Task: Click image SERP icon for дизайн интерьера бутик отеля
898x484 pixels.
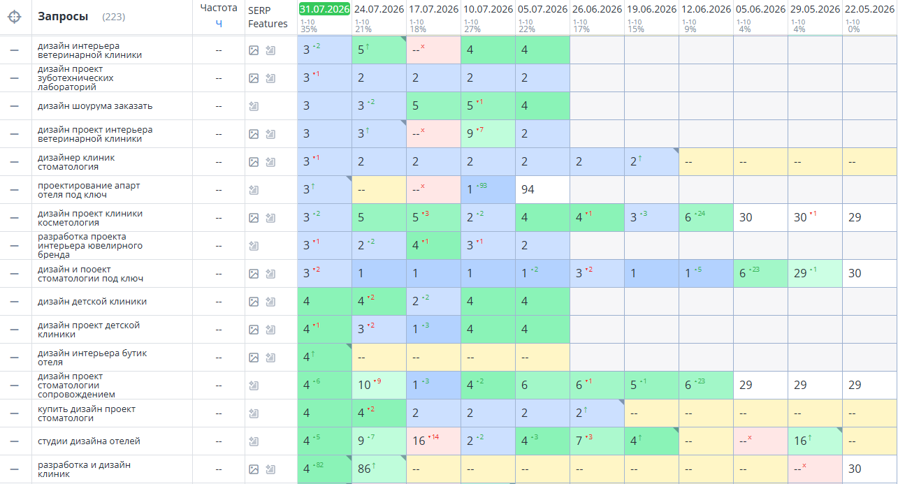Action: click(x=254, y=358)
